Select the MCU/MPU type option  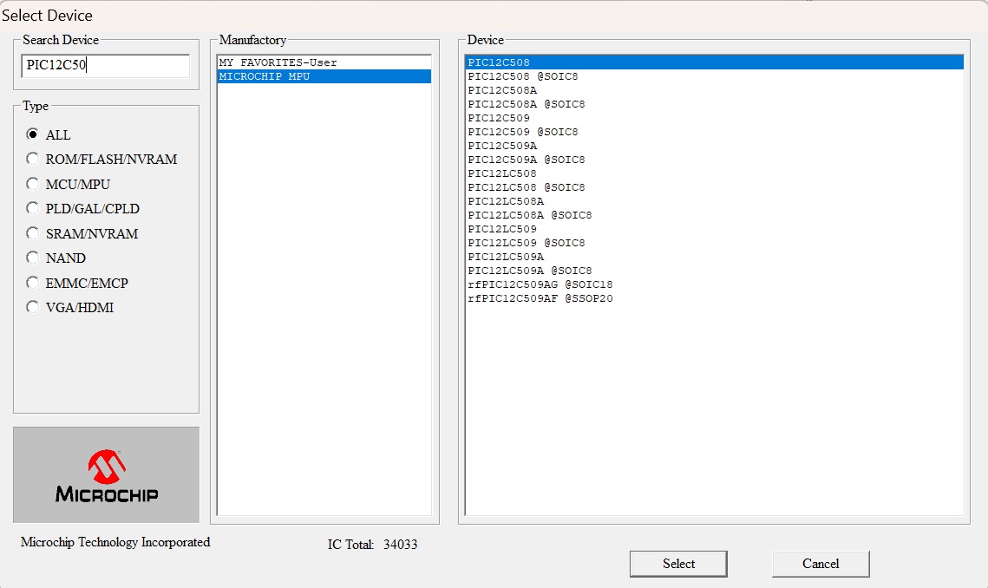point(33,184)
